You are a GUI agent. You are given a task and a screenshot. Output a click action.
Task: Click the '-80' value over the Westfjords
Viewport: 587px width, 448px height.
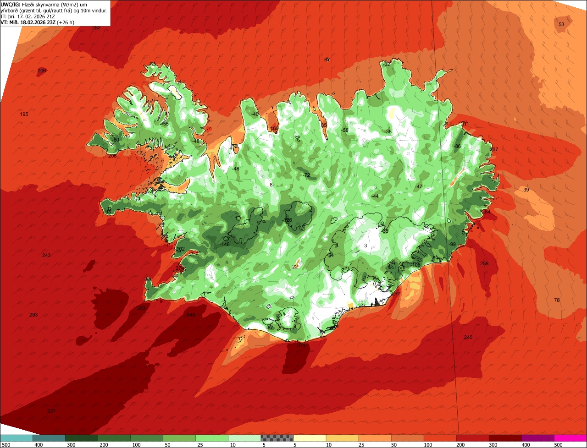(116, 140)
